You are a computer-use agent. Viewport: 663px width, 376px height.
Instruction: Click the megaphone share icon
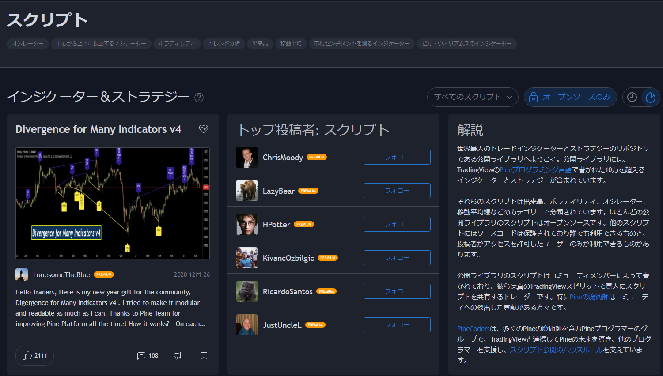coord(178,356)
